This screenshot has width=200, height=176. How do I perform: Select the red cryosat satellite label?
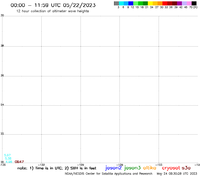pyautogui.click(x=171, y=168)
